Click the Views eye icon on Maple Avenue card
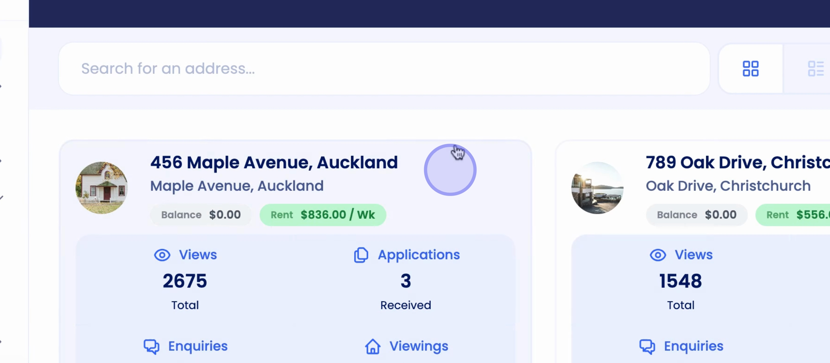Screen dimensions: 830x363 (x=162, y=255)
